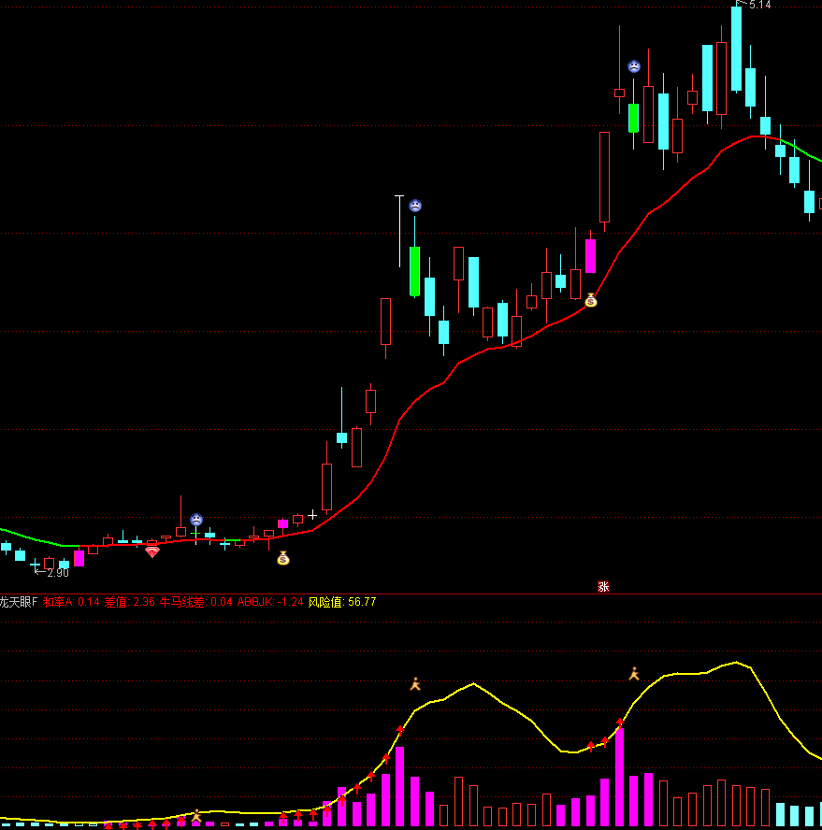This screenshot has width=822, height=830.
Task: Click the 5.14 high price label
Action: (x=759, y=6)
